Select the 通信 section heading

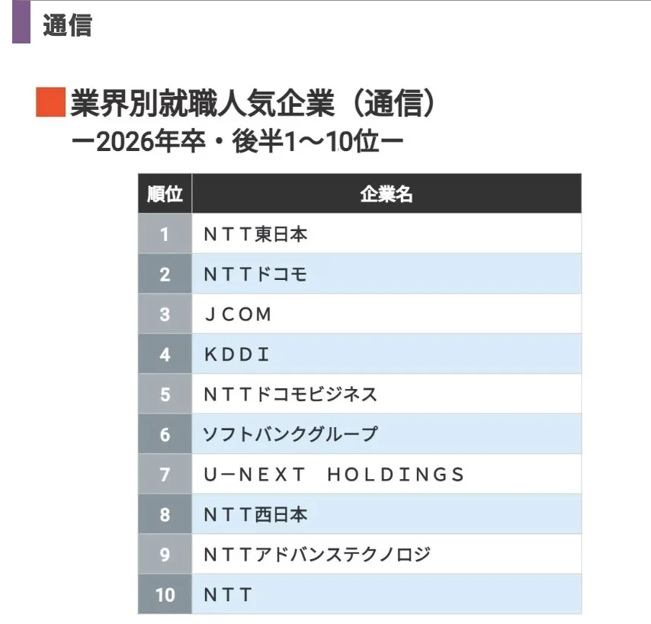(67, 25)
